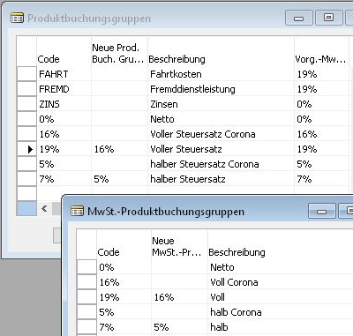
Task: Click the Neue MwSt.-Pr... column header
Action: (x=176, y=246)
